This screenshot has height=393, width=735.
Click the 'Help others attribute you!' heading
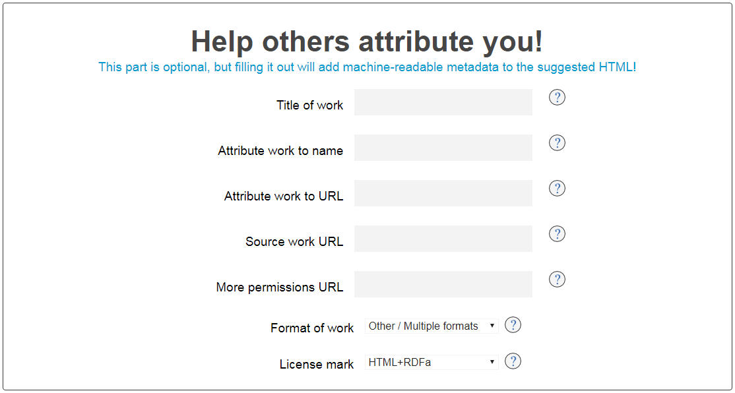[367, 41]
